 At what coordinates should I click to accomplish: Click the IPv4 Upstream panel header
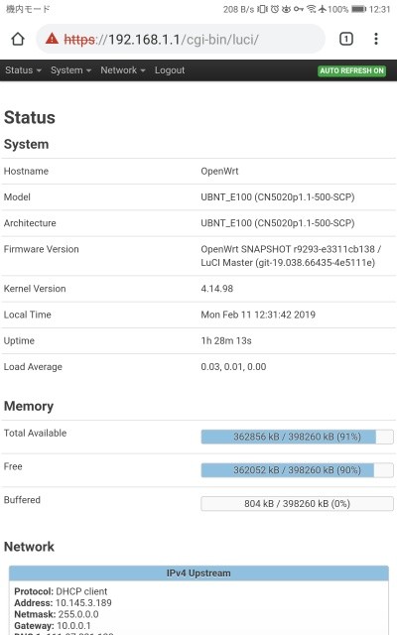198,573
